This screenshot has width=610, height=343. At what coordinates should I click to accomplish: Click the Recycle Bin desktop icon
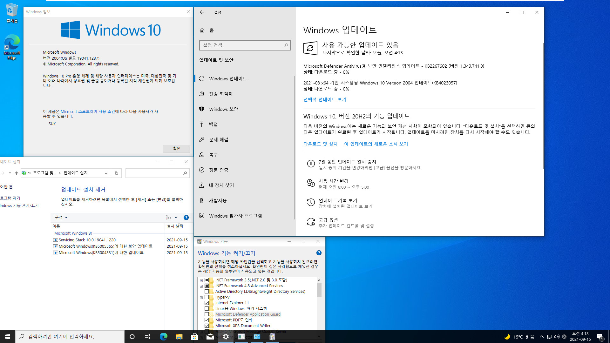pyautogui.click(x=12, y=13)
